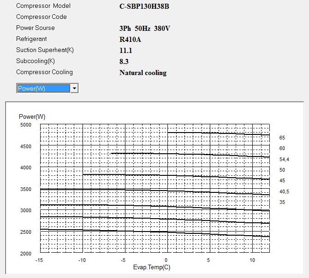The width and height of the screenshot is (309, 278).
Task: Select the R410A refrigerant value
Action: (x=130, y=40)
